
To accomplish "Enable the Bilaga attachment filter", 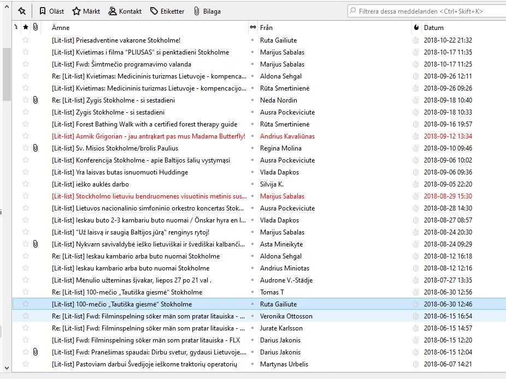I will click(x=207, y=11).
